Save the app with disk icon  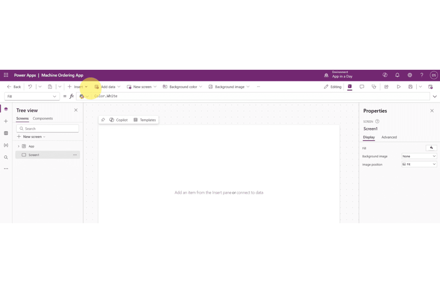[x=410, y=87]
